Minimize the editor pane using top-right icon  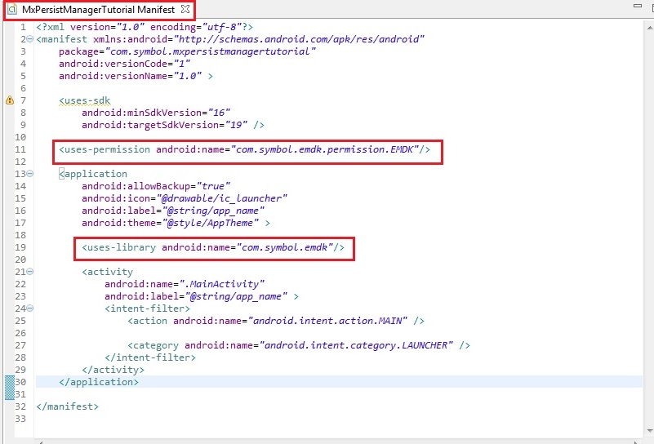click(639, 6)
